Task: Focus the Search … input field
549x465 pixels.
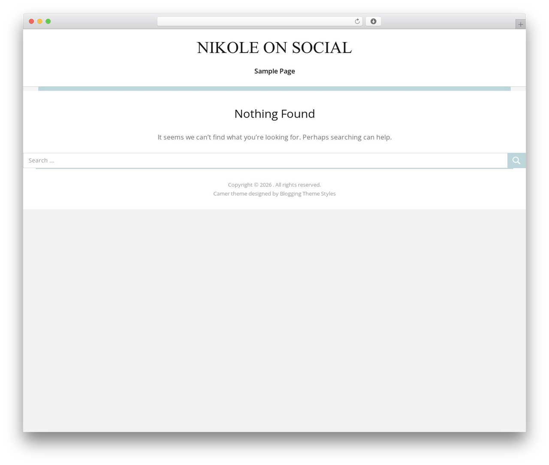Action: pyautogui.click(x=265, y=160)
